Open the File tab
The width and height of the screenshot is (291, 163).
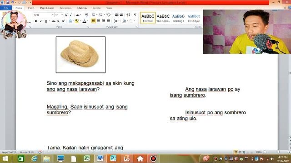[x=6, y=8]
